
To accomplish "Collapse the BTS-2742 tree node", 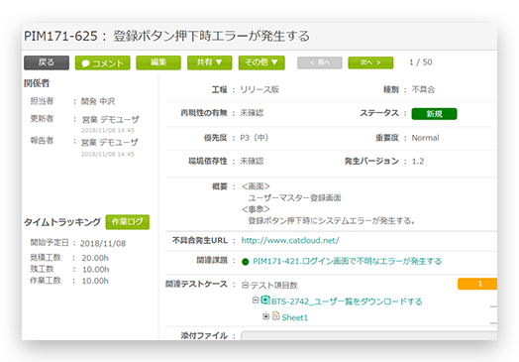I will click(256, 300).
